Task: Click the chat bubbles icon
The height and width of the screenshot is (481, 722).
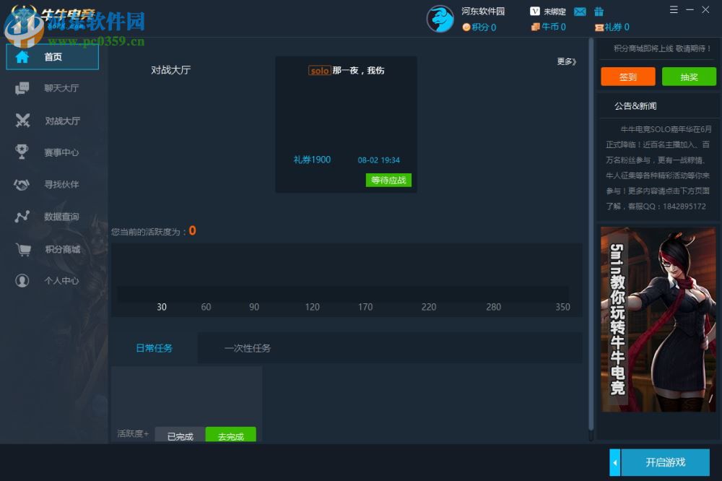Action: [x=22, y=88]
